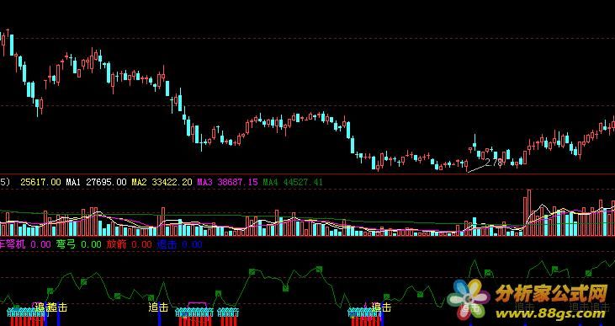The height and width of the screenshot is (326, 615).
Task: Click the tallest red volume bar
Action: (x=529, y=212)
